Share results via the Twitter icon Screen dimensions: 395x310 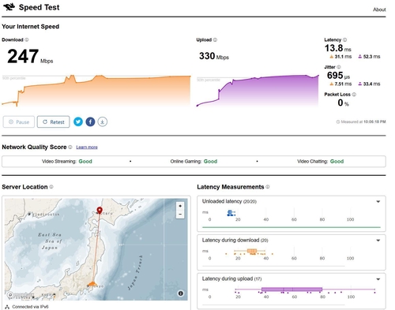tap(78, 121)
